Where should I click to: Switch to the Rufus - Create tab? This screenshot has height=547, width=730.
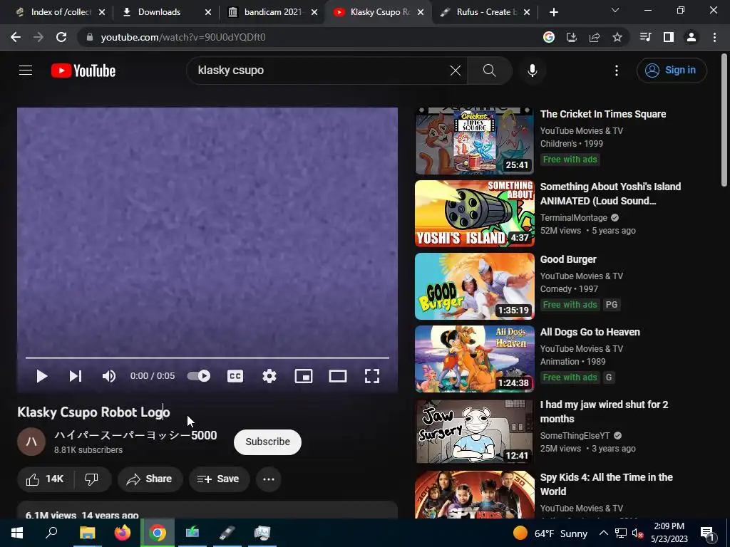click(486, 12)
